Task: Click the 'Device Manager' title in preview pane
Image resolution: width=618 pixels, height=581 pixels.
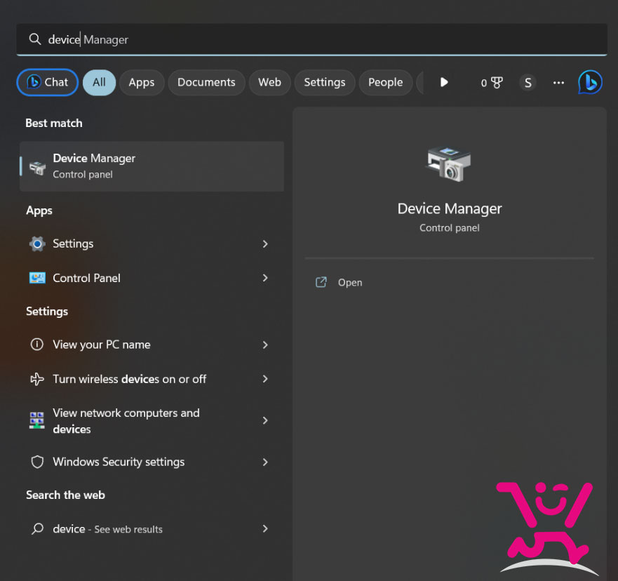Action: [x=450, y=208]
